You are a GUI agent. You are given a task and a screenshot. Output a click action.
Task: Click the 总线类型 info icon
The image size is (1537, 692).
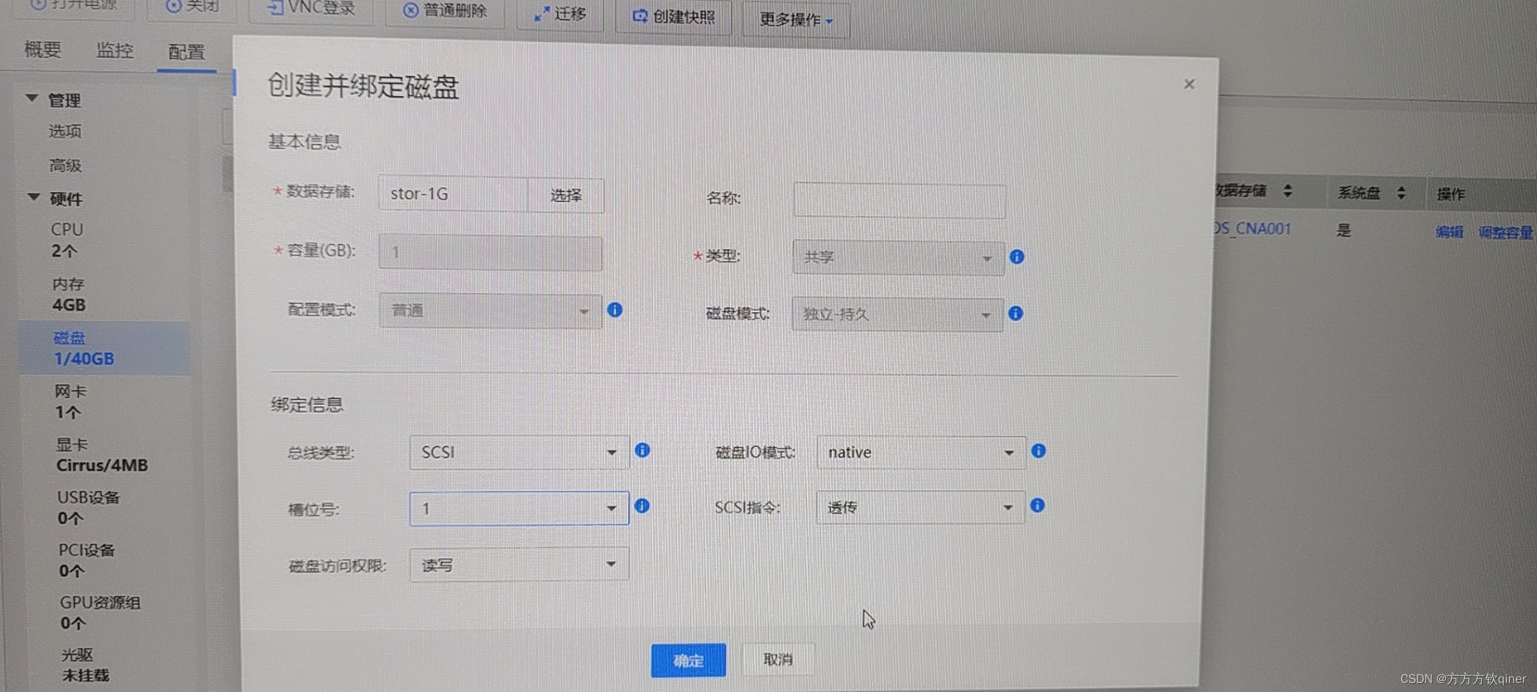pos(642,450)
